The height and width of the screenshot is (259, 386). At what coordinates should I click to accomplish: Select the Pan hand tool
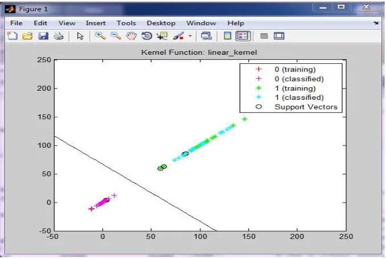(x=131, y=36)
